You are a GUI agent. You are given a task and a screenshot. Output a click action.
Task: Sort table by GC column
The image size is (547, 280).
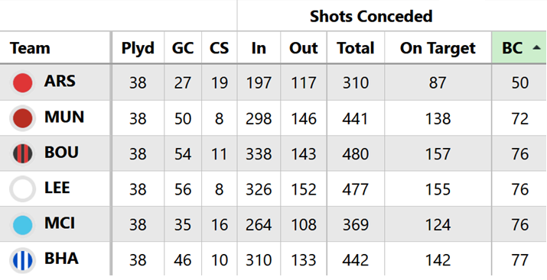click(x=183, y=48)
